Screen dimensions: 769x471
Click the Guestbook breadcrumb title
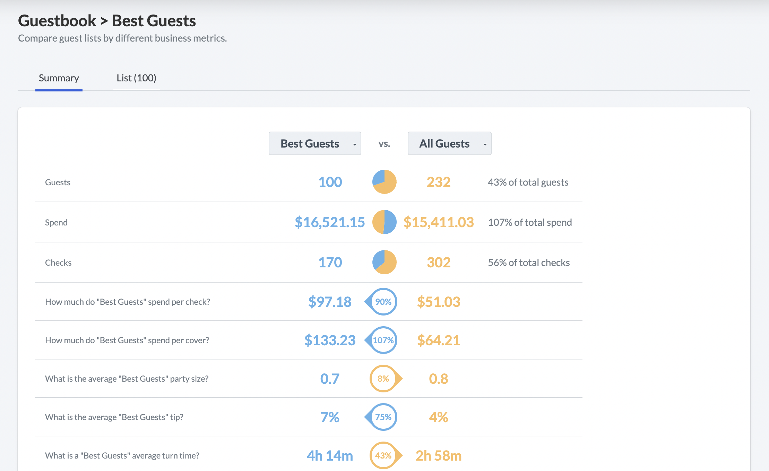pyautogui.click(x=57, y=21)
